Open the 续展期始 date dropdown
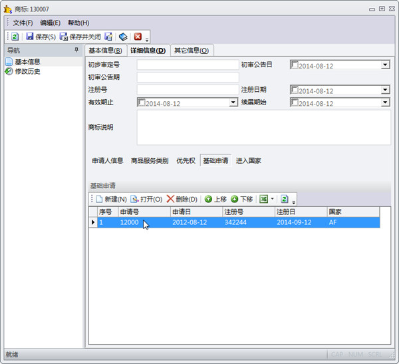This screenshot has width=399, height=364. pos(385,102)
